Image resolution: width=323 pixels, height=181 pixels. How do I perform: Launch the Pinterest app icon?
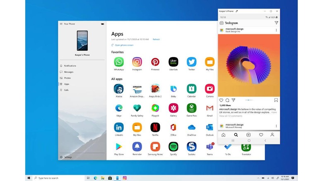155,62
